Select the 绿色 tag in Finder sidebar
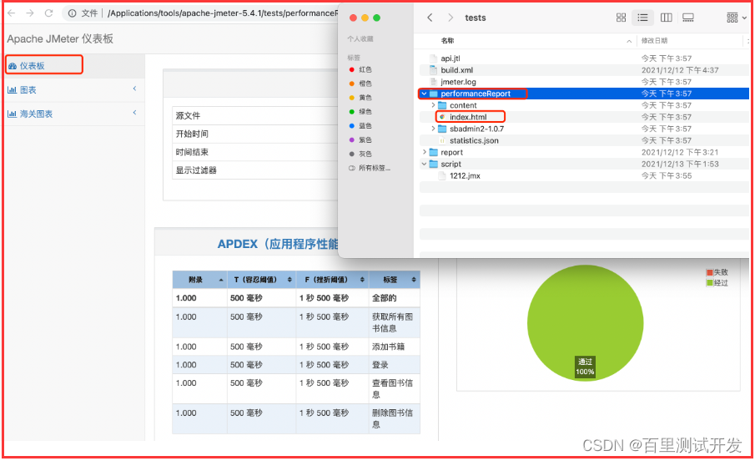755x461 pixels. pyautogui.click(x=360, y=111)
